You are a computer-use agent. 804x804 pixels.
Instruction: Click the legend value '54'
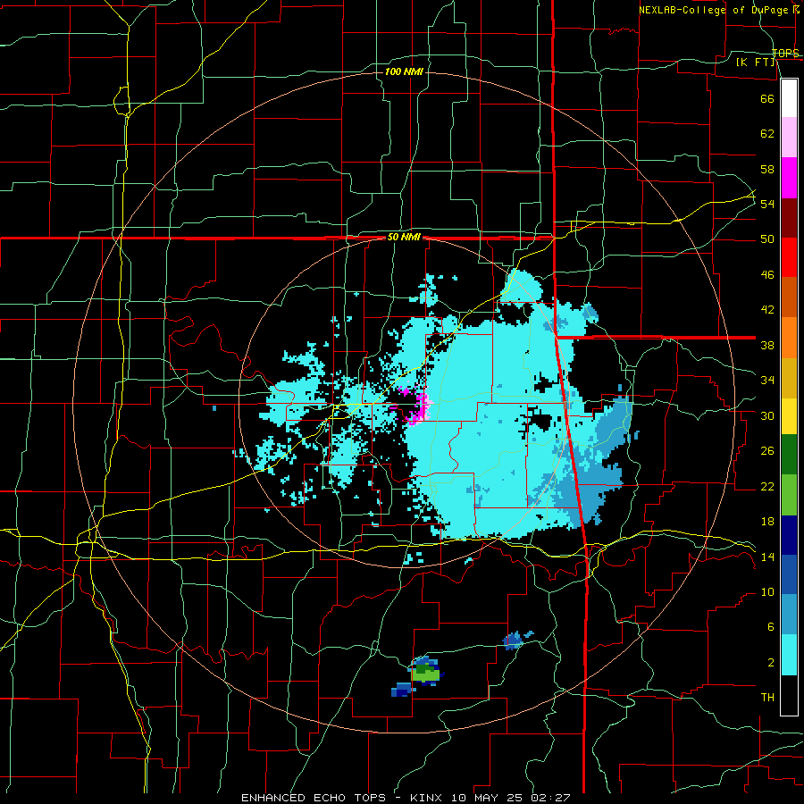767,204
